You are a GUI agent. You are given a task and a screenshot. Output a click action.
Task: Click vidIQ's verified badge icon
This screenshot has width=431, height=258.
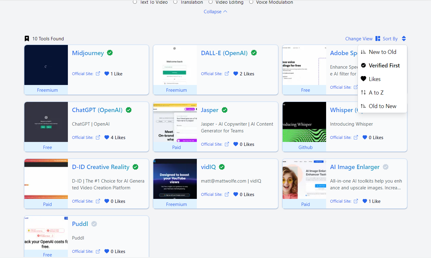click(222, 167)
